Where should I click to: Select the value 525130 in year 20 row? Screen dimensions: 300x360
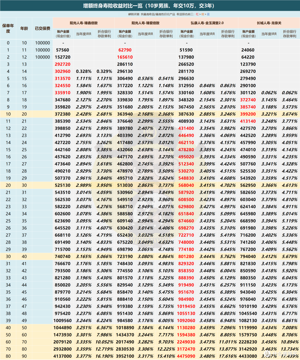pyautogui.click(x=62, y=185)
